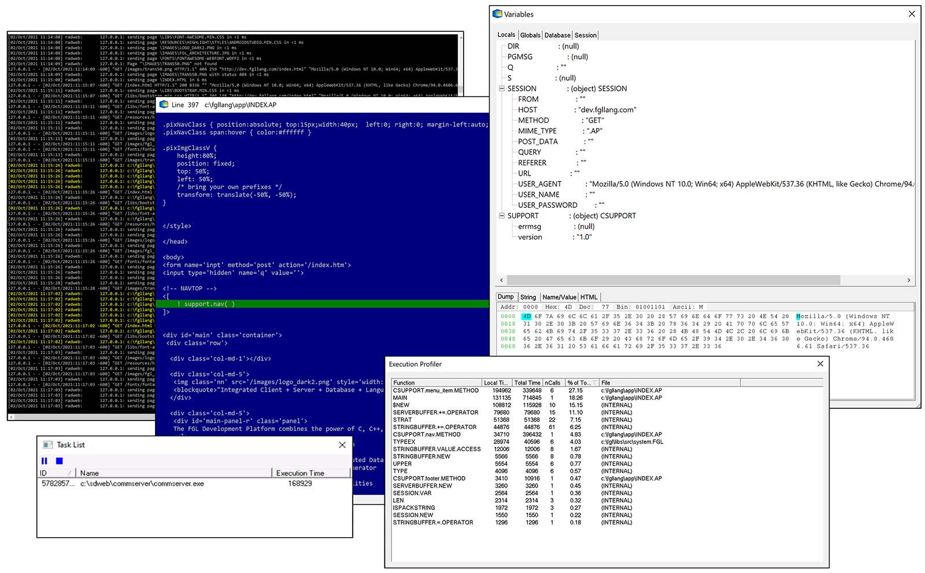The height and width of the screenshot is (573, 925).
Task: Open the Database tab in Variables
Action: 557,35
